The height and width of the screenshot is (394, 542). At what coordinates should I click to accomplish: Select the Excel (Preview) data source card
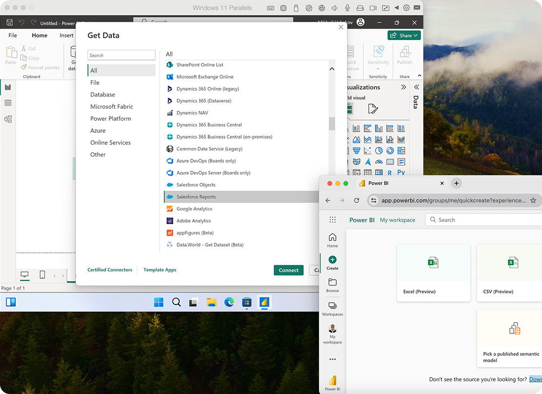pos(433,272)
